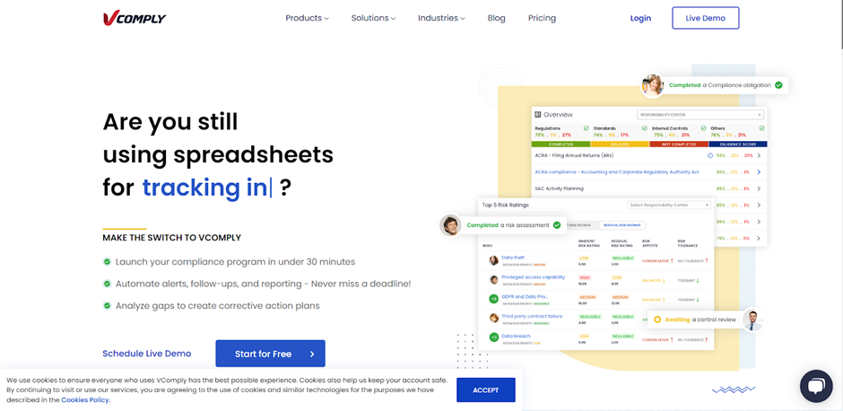843x411 pixels.
Task: Open 'Third party contract failure' risk
Action: [532, 316]
